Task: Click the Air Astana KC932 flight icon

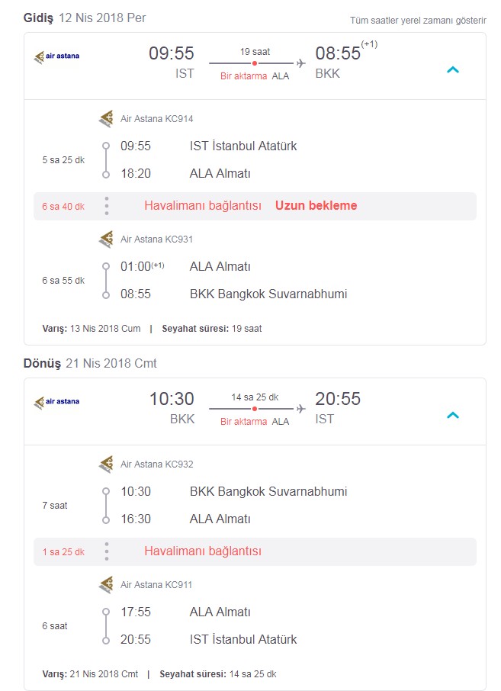Action: tap(106, 464)
